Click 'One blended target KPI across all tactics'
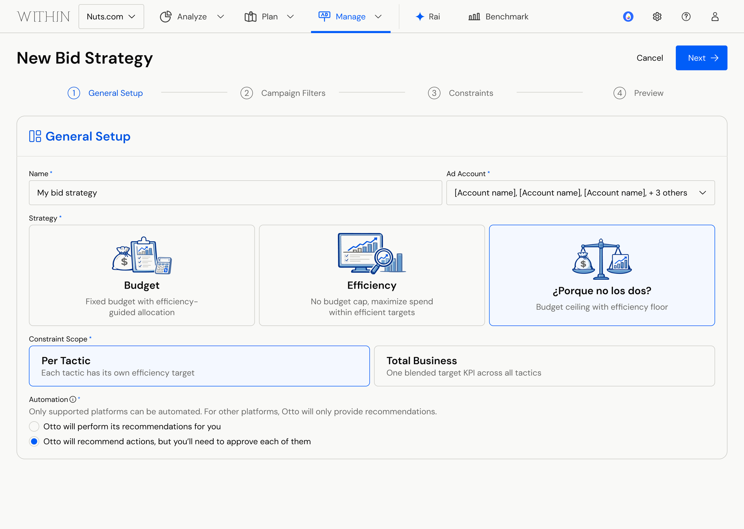Viewport: 744px width, 529px height. (464, 373)
